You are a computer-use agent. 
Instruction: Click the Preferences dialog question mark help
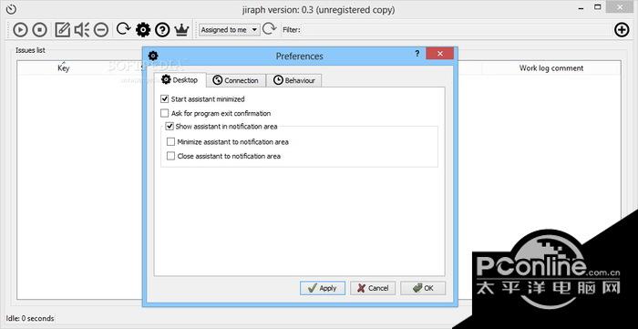click(x=417, y=54)
